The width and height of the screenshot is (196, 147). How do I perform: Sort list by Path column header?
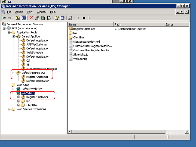point(139,24)
